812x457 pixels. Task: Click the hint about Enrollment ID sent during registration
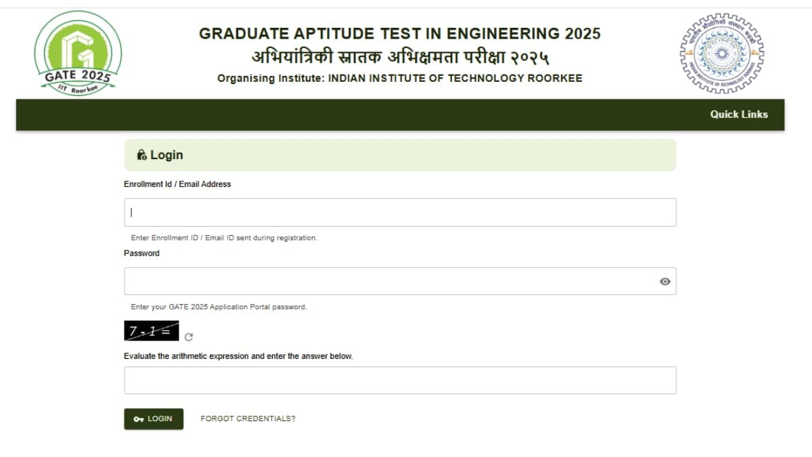point(223,238)
